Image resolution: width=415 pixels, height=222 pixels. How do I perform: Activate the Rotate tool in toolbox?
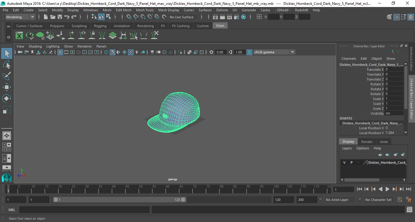coord(7,98)
